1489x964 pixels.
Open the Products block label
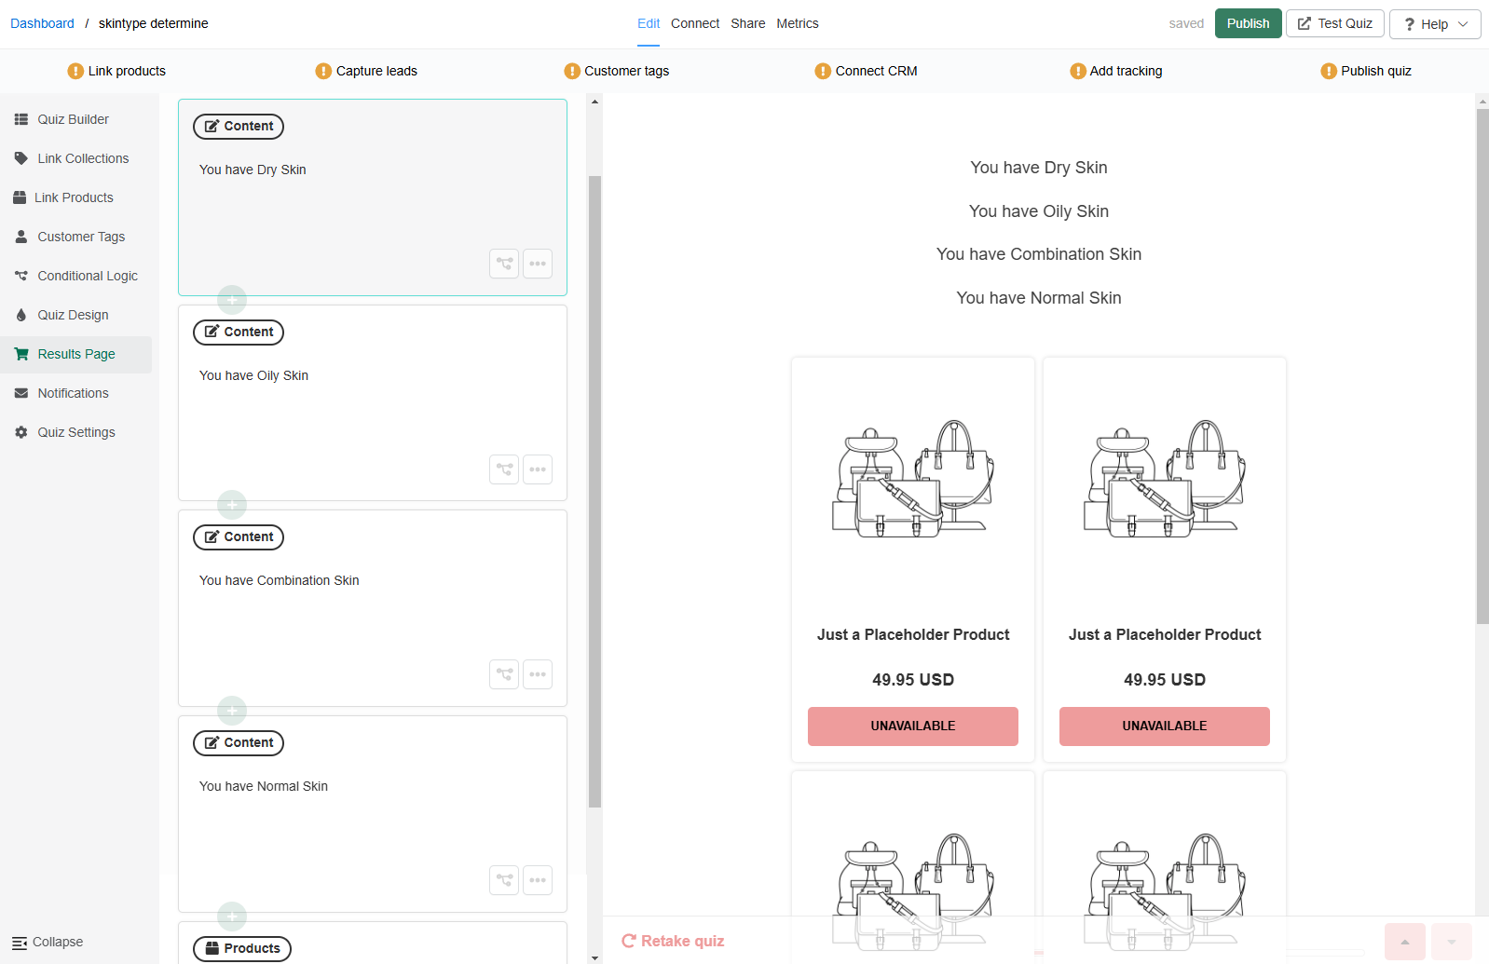point(242,949)
